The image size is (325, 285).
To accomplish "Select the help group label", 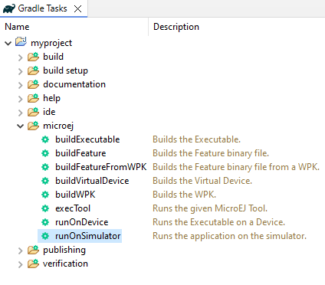I will pos(51,99).
